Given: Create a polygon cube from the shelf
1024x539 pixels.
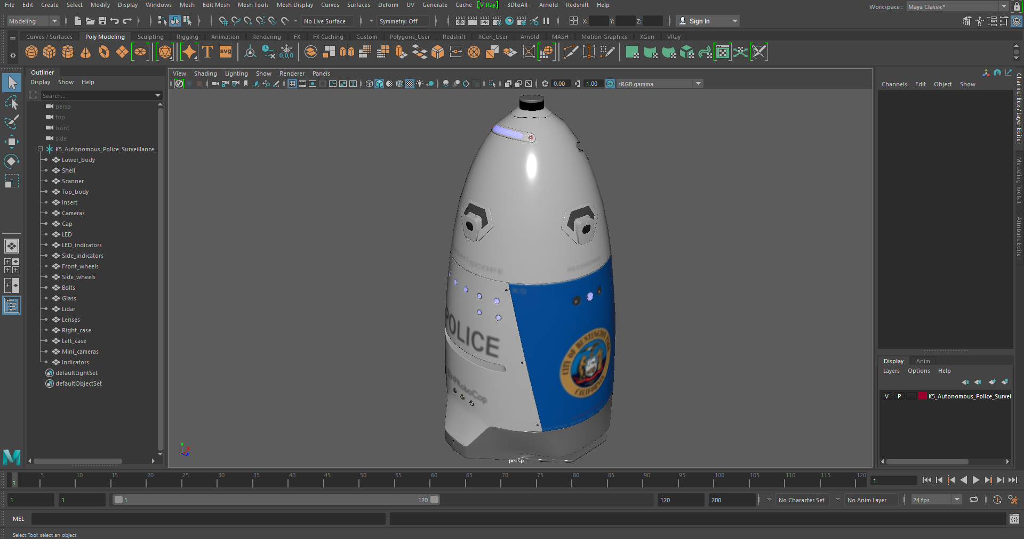Looking at the screenshot, I should tap(50, 52).
